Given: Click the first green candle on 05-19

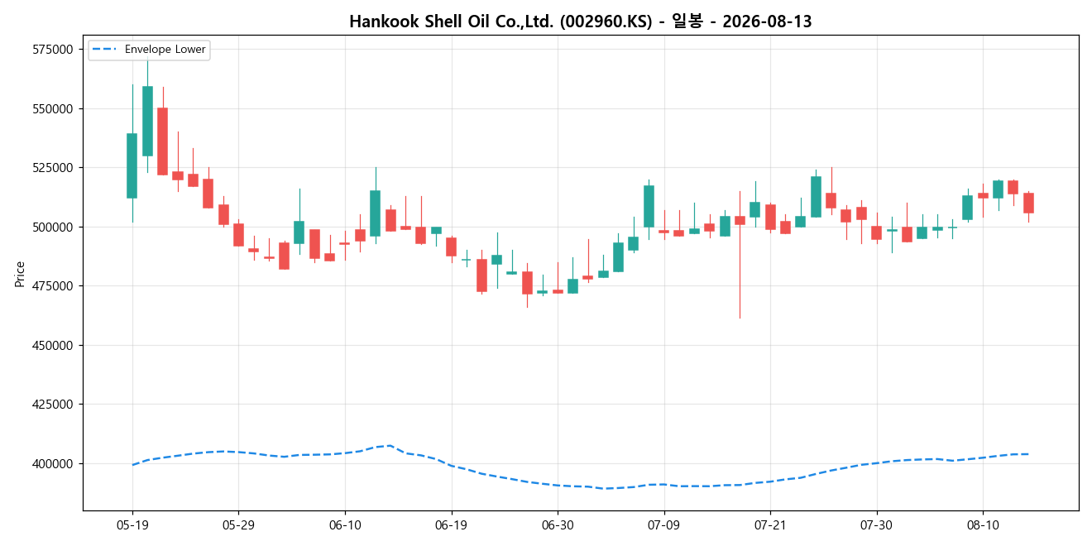Looking at the screenshot, I should tap(132, 165).
